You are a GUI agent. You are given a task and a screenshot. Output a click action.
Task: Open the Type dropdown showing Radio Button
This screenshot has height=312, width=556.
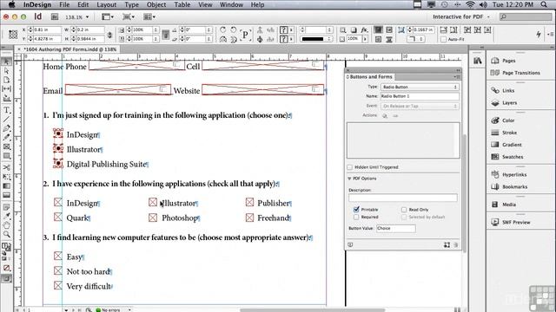420,87
